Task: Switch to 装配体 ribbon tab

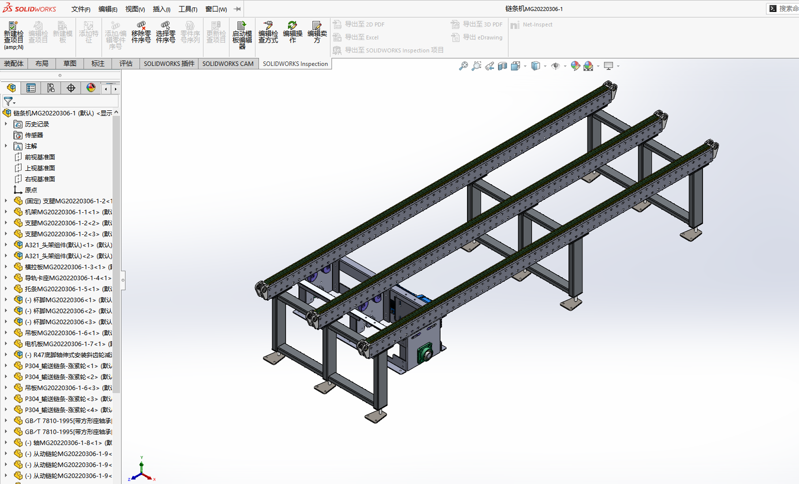Action: pos(13,63)
